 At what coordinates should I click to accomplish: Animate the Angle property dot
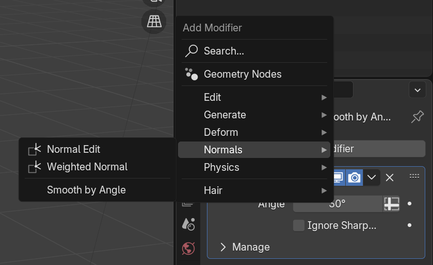pyautogui.click(x=410, y=204)
